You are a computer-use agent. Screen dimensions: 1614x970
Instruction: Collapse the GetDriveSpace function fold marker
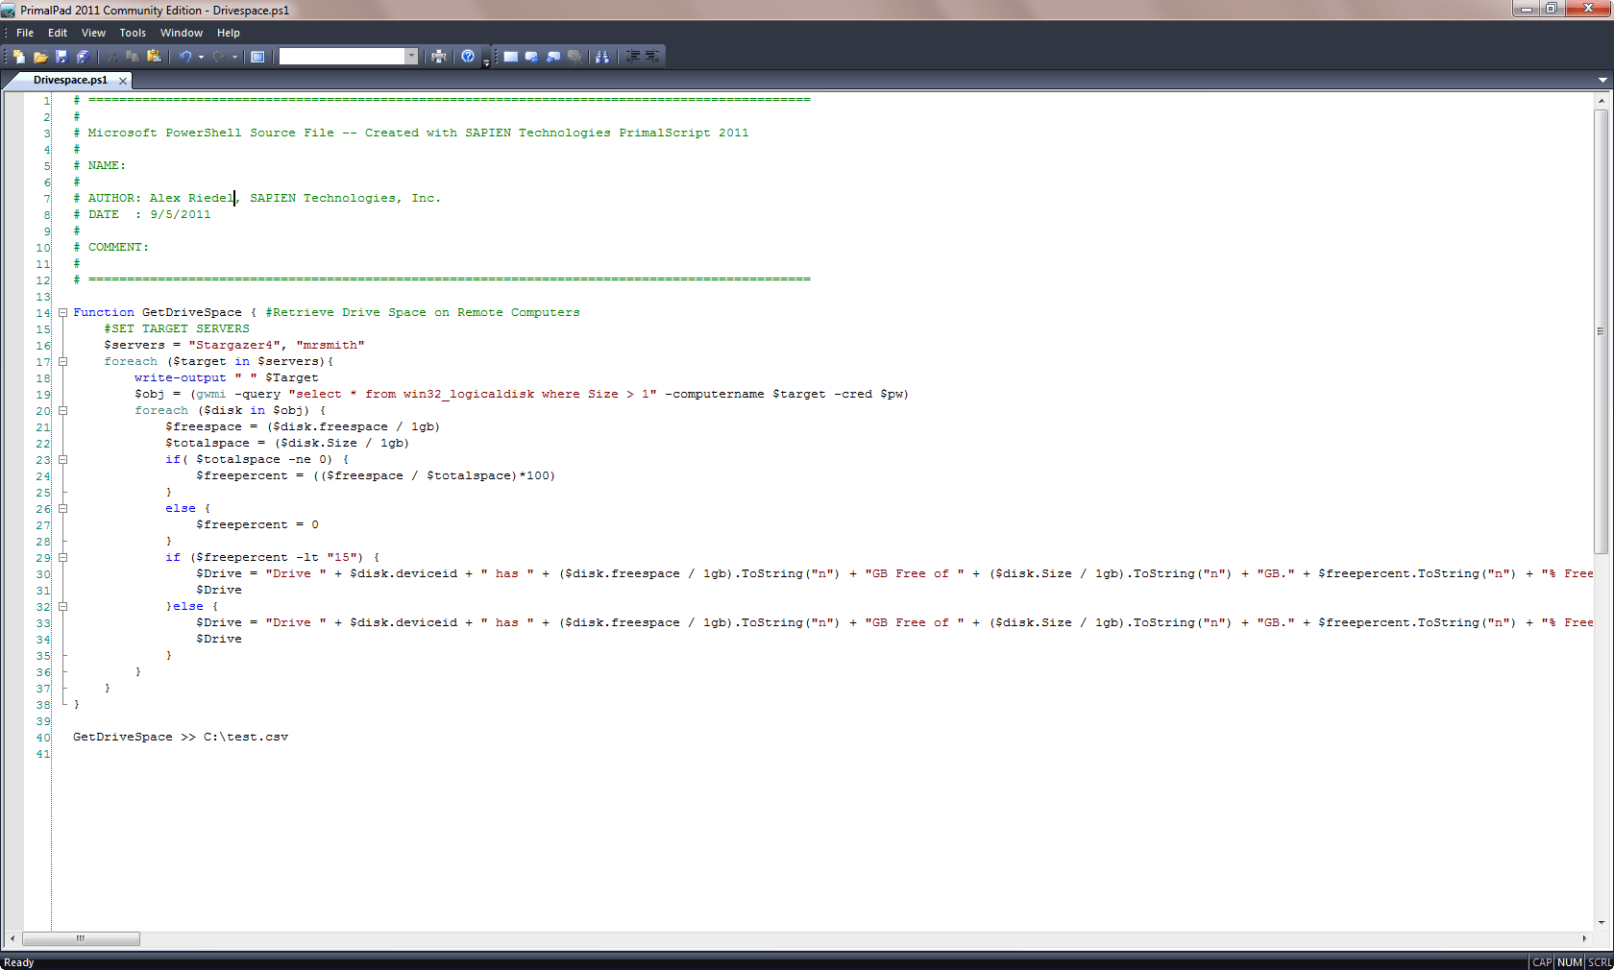click(62, 312)
